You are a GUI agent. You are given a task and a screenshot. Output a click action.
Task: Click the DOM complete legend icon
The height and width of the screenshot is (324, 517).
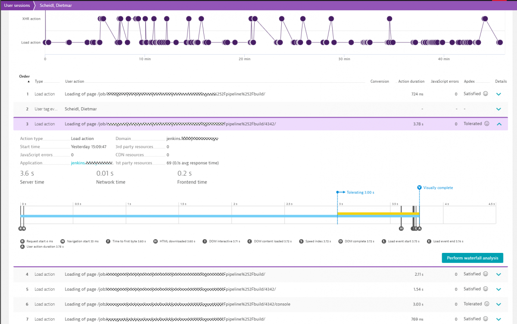coord(341,241)
